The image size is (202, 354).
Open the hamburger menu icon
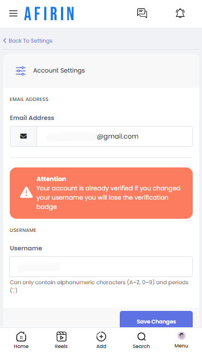pos(13,14)
